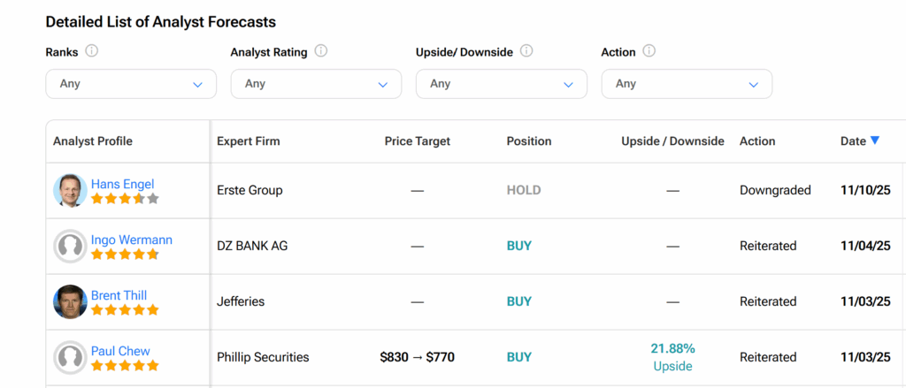
Task: Open Brent Thill's analyst profile link
Action: tap(119, 295)
